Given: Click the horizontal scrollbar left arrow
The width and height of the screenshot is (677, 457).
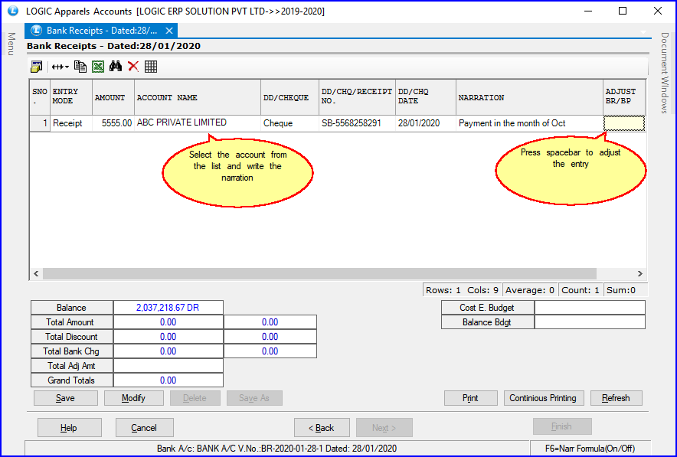Looking at the screenshot, I should click(x=36, y=273).
